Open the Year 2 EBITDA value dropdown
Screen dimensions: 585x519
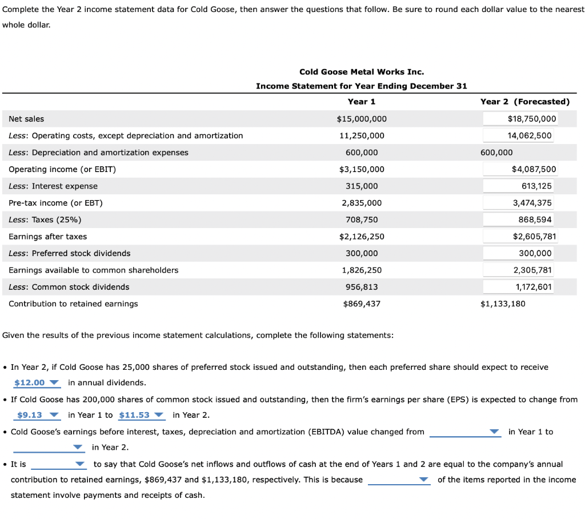tap(49, 447)
